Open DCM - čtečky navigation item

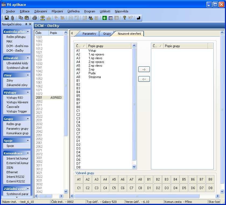(x=15, y=51)
